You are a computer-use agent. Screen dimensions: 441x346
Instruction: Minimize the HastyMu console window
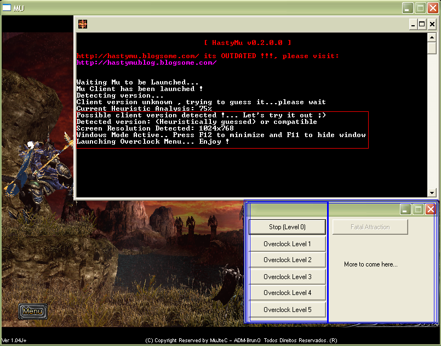413,25
